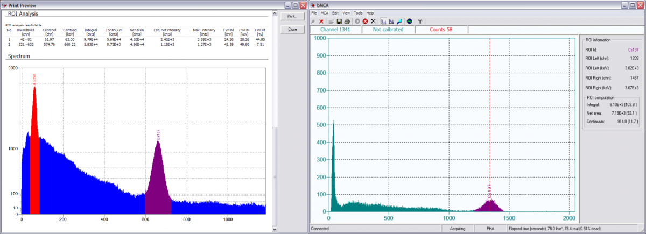This screenshot has width=646, height=234.
Task: Save spectrum using the floppy disk icon
Action: point(339,21)
